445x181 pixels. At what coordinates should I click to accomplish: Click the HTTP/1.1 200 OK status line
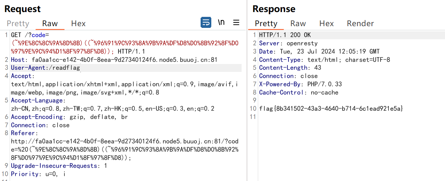pos(285,35)
